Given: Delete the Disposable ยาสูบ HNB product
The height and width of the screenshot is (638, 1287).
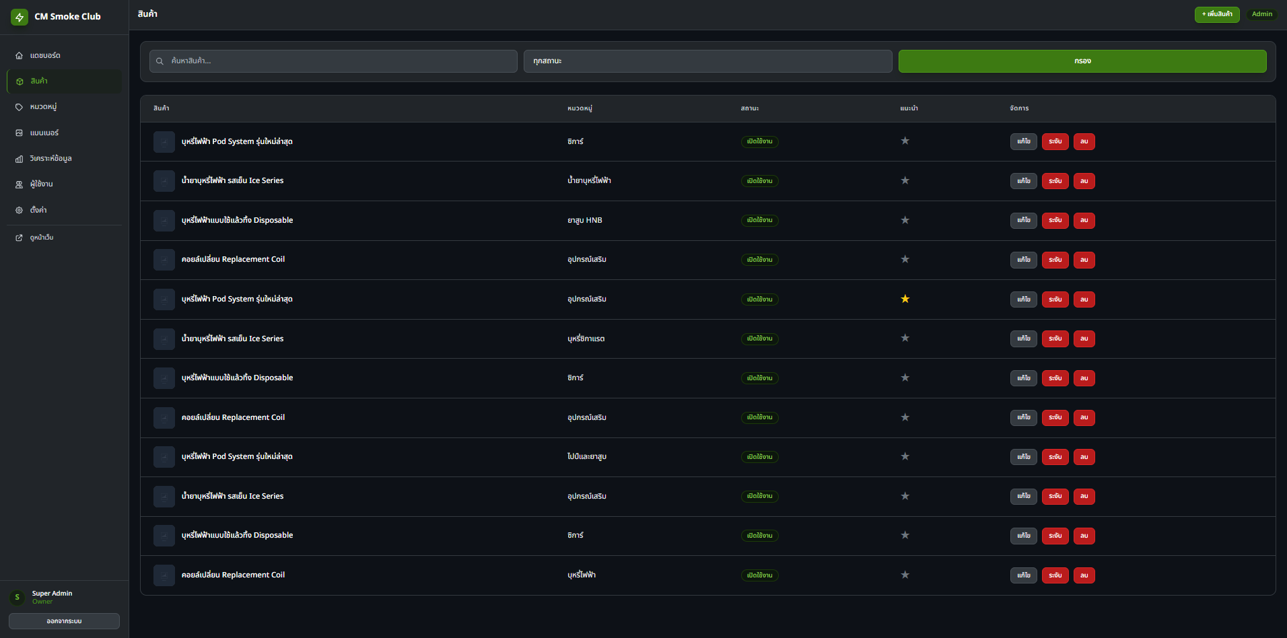Looking at the screenshot, I should pyautogui.click(x=1084, y=220).
